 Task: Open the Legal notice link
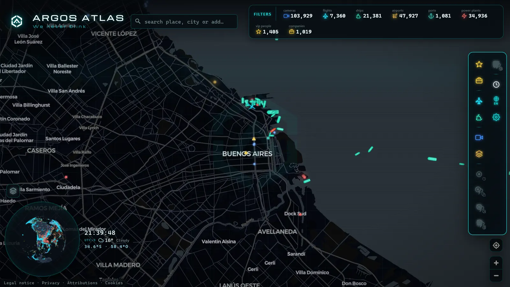pyautogui.click(x=19, y=283)
